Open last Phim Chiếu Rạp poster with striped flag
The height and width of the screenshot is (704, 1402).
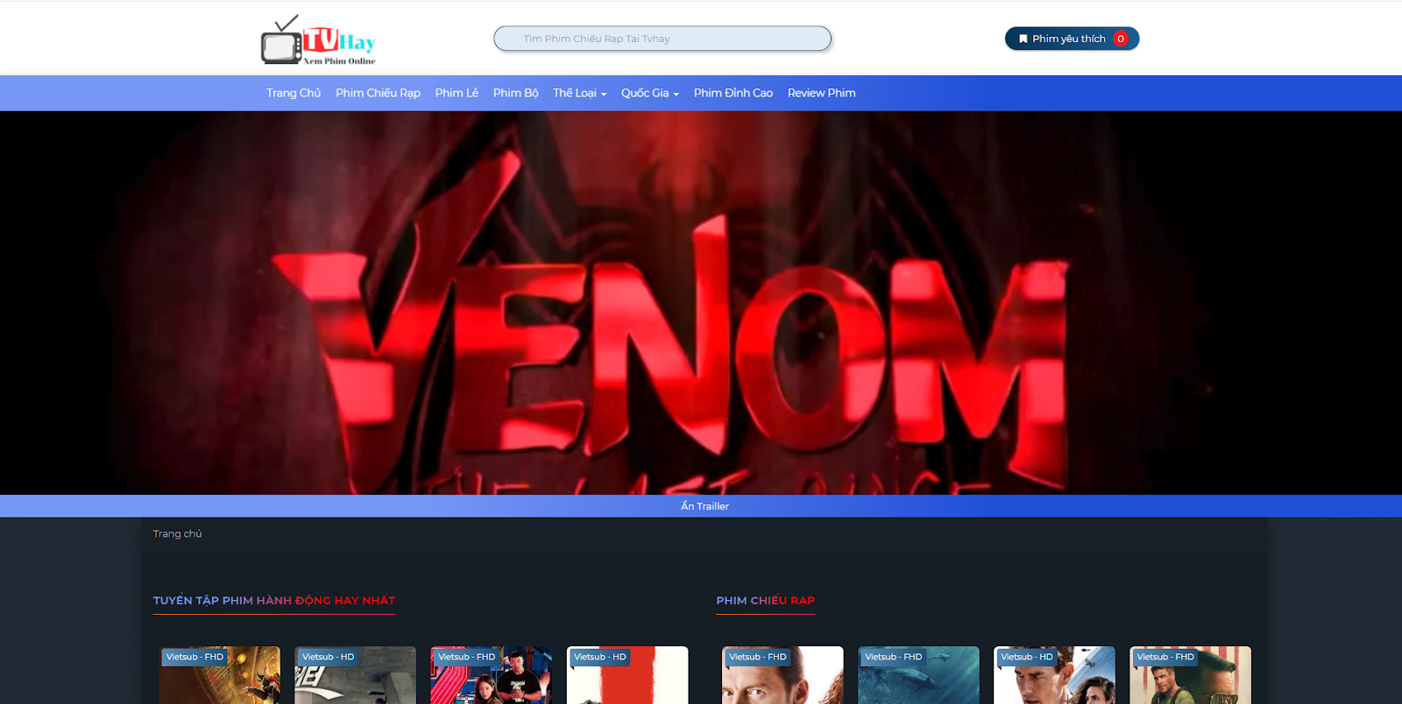(1191, 675)
